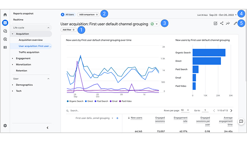Image resolution: width=247 pixels, height=142 pixels.
Task: Open Traffic acquisition report
Action: pyautogui.click(x=29, y=52)
